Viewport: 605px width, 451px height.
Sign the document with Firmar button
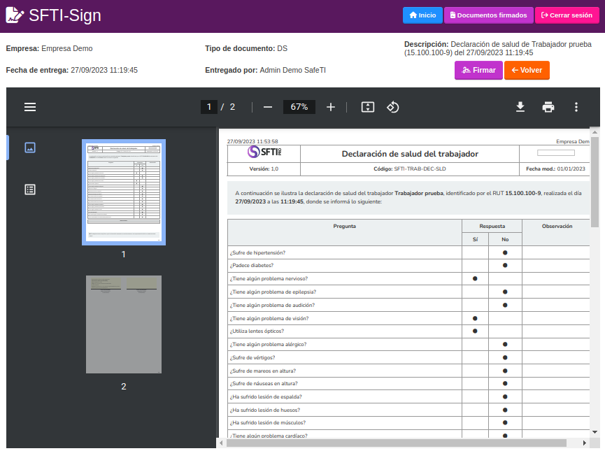[x=478, y=70]
